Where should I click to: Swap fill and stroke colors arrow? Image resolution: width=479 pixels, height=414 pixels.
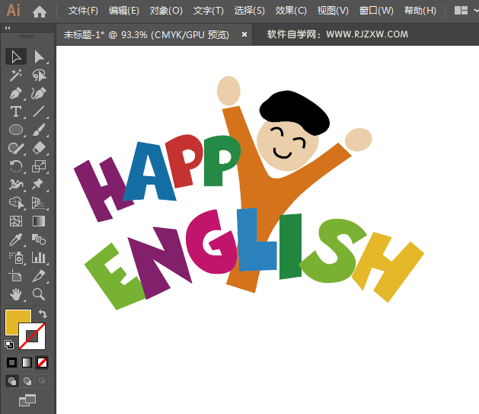click(43, 314)
